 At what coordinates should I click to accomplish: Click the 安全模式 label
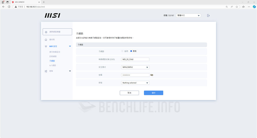coord(102,67)
